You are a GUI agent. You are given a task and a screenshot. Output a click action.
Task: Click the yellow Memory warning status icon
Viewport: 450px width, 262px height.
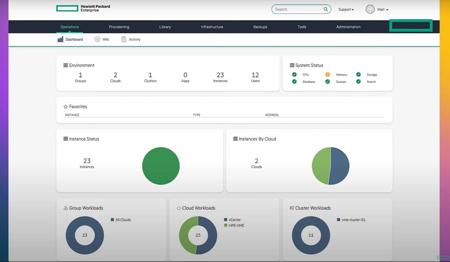coord(327,75)
